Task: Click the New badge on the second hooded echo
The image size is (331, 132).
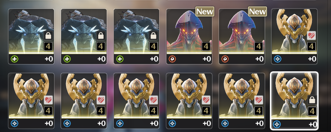Action: point(257,11)
